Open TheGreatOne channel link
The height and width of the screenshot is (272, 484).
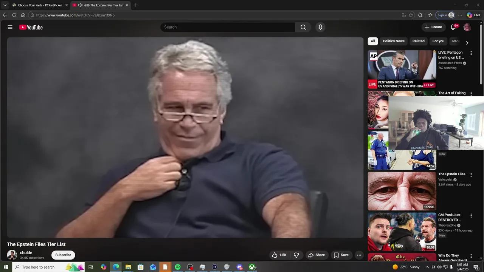click(x=447, y=226)
